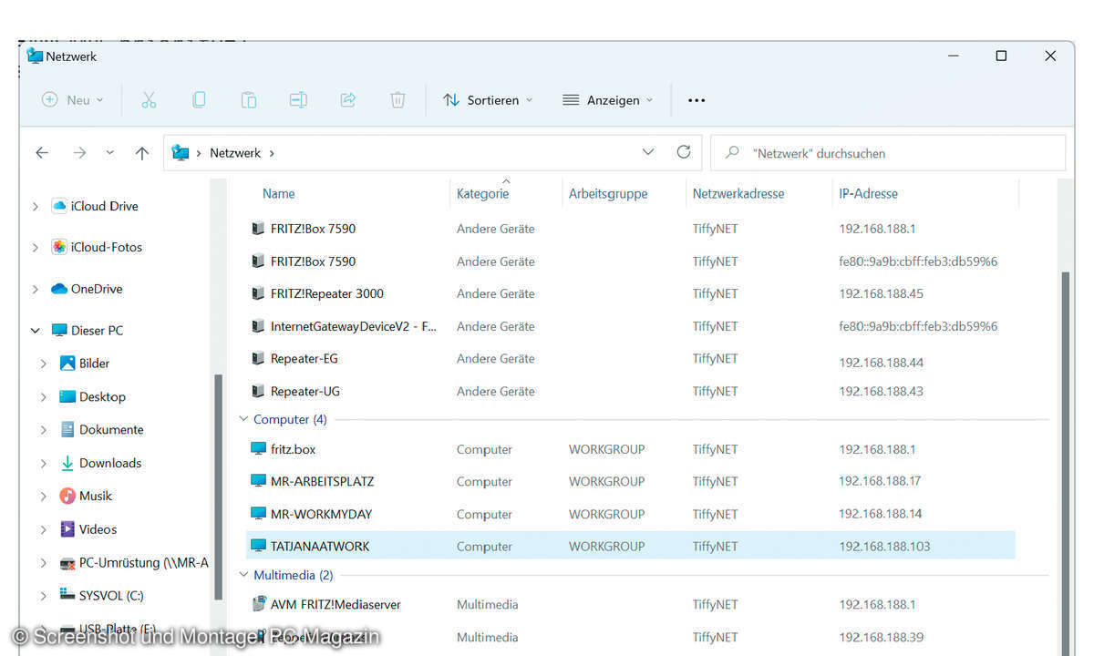
Task: Open recent locations dropdown chevron
Action: [x=109, y=153]
